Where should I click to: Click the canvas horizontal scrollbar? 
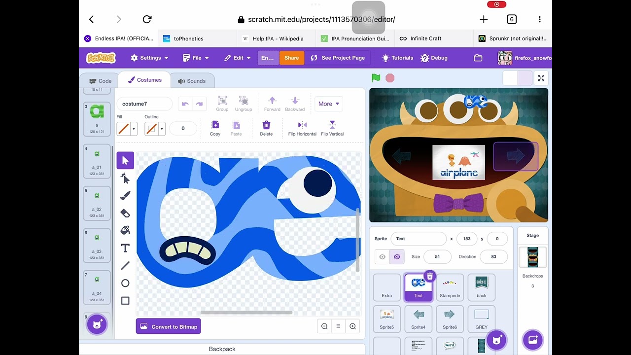click(246, 312)
